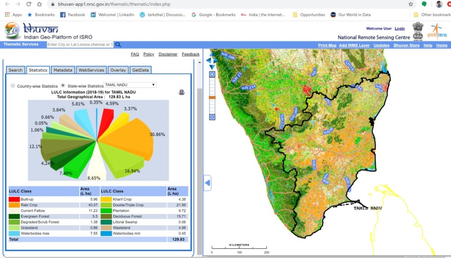This screenshot has width=451, height=258.
Task: Collapse the left panel with blue arrow
Action: (207, 183)
